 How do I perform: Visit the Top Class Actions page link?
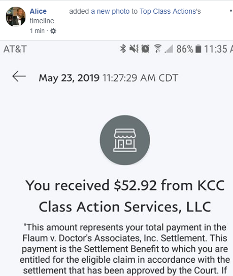[x=170, y=11]
